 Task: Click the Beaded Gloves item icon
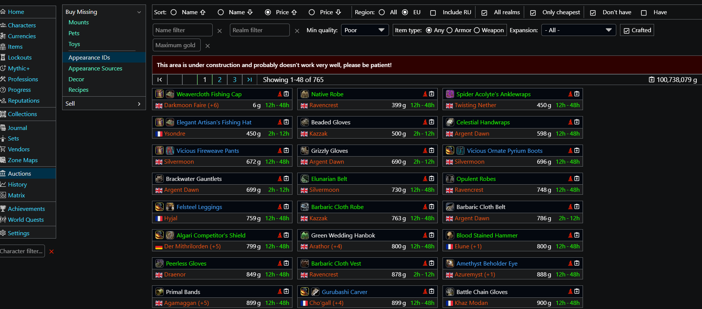pyautogui.click(x=305, y=122)
